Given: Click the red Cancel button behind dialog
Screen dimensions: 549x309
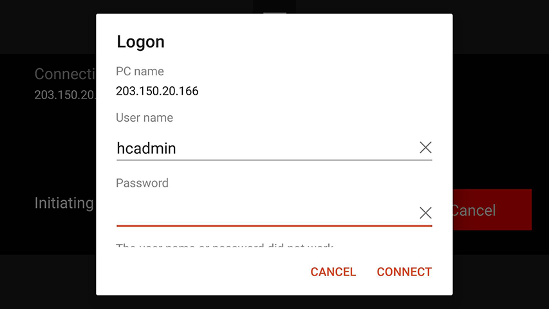Looking at the screenshot, I should click(492, 210).
